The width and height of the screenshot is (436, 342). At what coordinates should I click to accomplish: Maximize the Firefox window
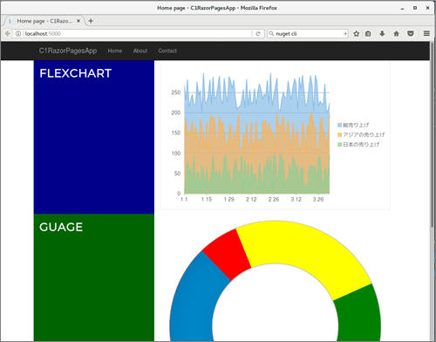(x=415, y=8)
